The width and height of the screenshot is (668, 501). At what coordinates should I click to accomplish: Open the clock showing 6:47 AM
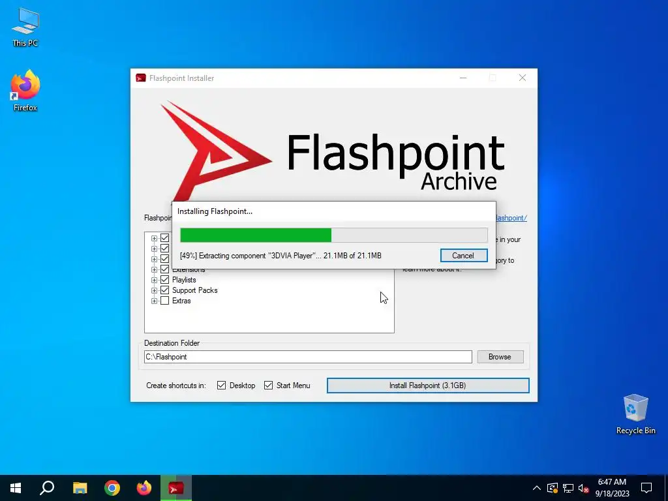click(612, 488)
